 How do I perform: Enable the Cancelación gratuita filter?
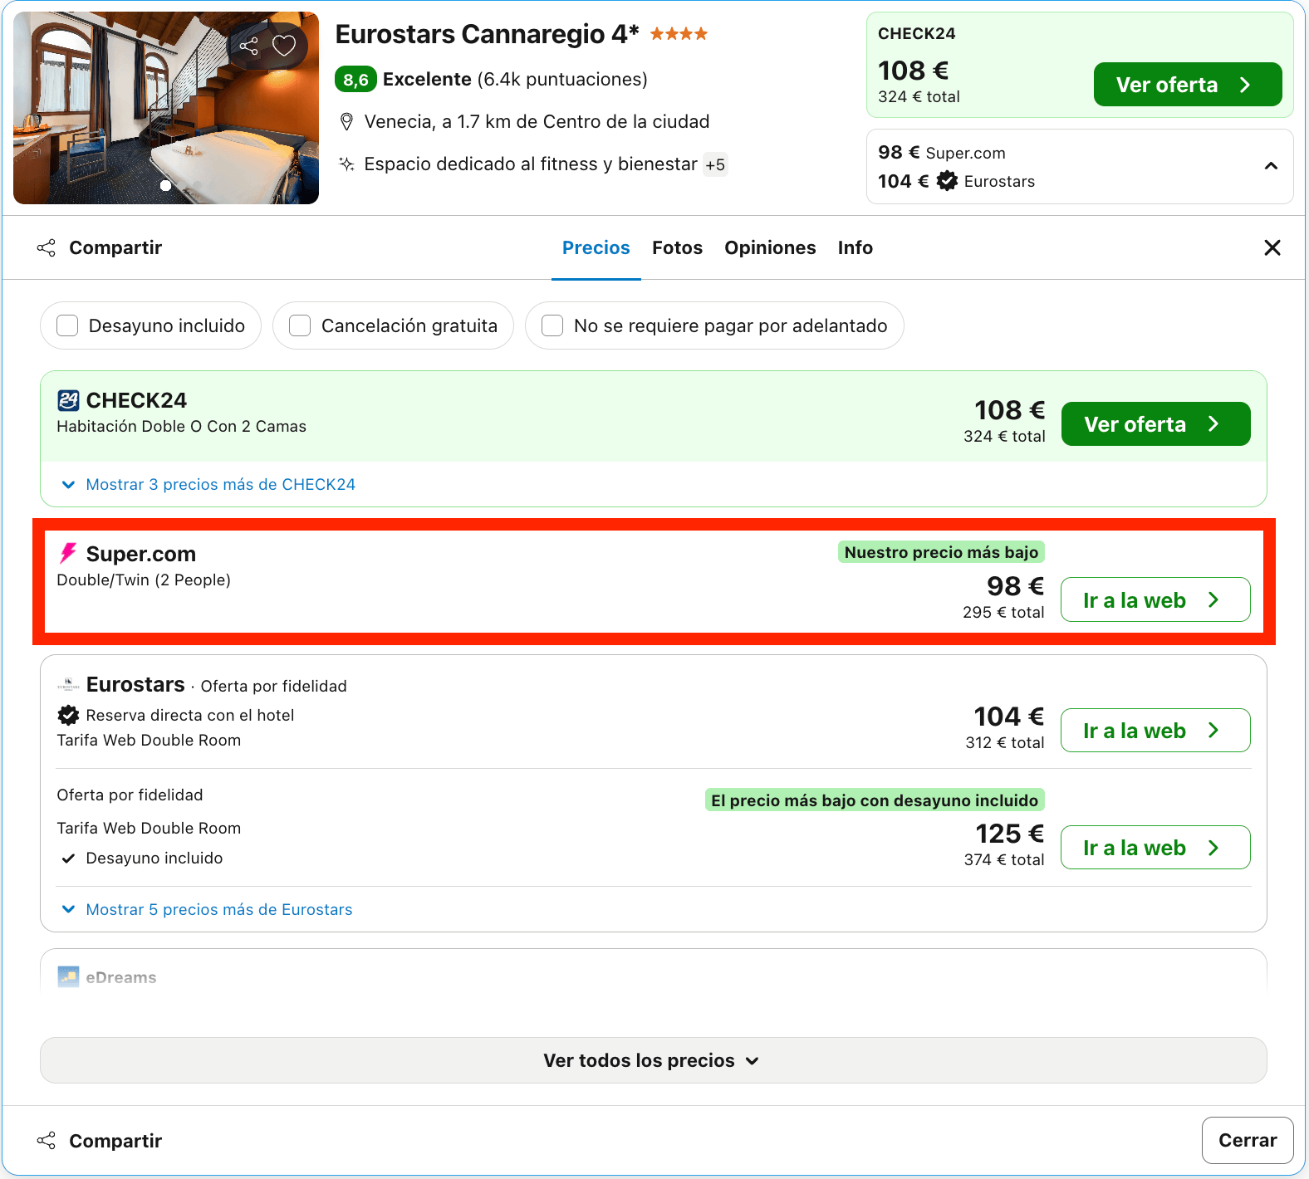300,325
